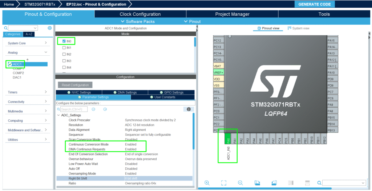Click the info icon above the parameters

[189, 109]
